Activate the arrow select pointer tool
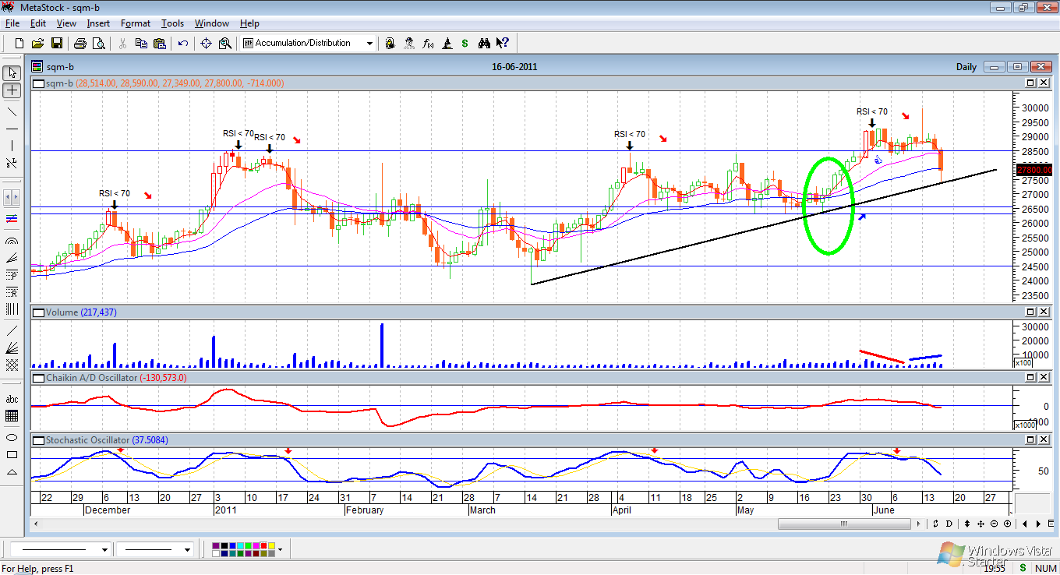 [12, 72]
